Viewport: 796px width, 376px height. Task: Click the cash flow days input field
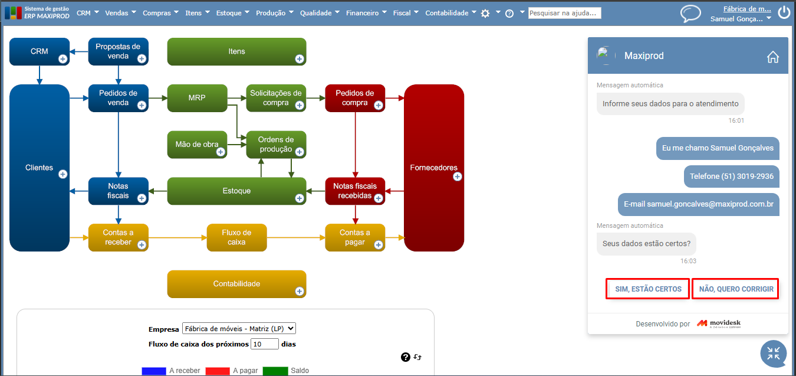point(265,344)
